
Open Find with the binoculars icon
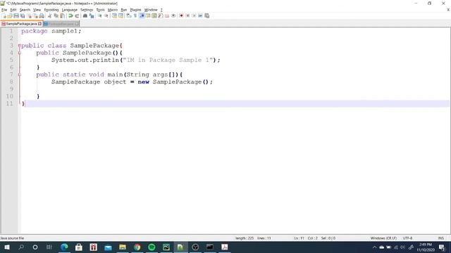85,15
